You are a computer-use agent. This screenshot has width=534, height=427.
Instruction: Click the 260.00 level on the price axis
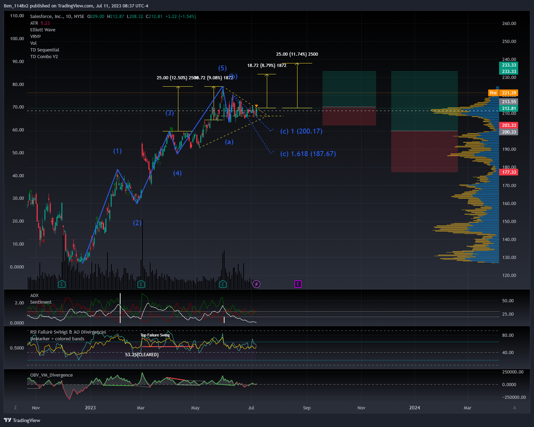pos(509,23)
